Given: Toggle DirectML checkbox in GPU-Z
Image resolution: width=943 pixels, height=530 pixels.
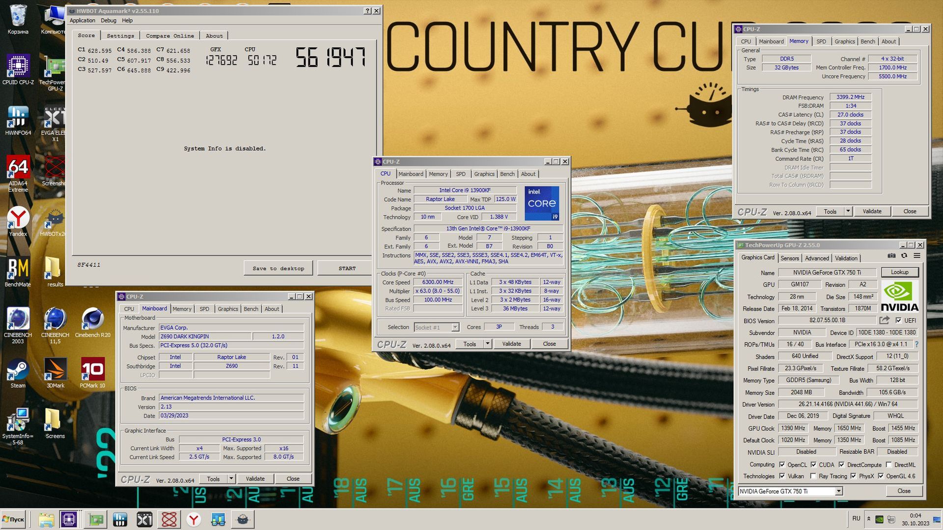Looking at the screenshot, I should point(888,465).
